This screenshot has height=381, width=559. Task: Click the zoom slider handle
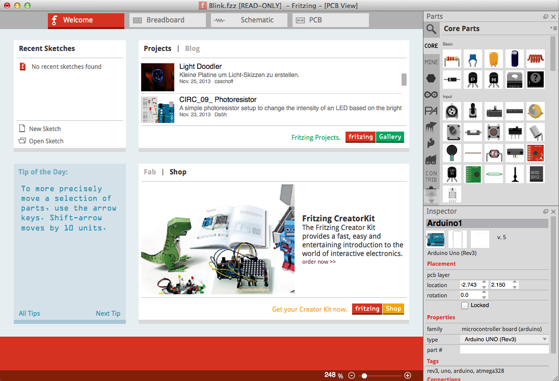click(x=364, y=376)
